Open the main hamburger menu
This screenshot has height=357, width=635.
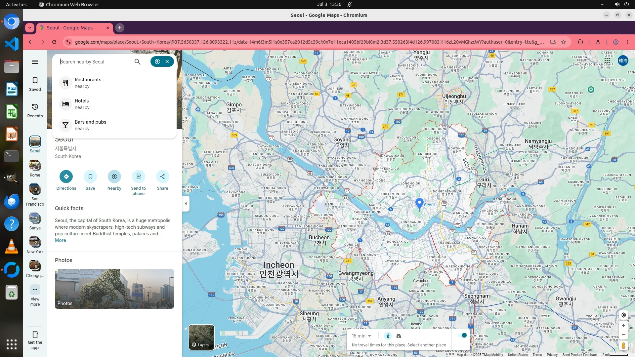pos(35,62)
